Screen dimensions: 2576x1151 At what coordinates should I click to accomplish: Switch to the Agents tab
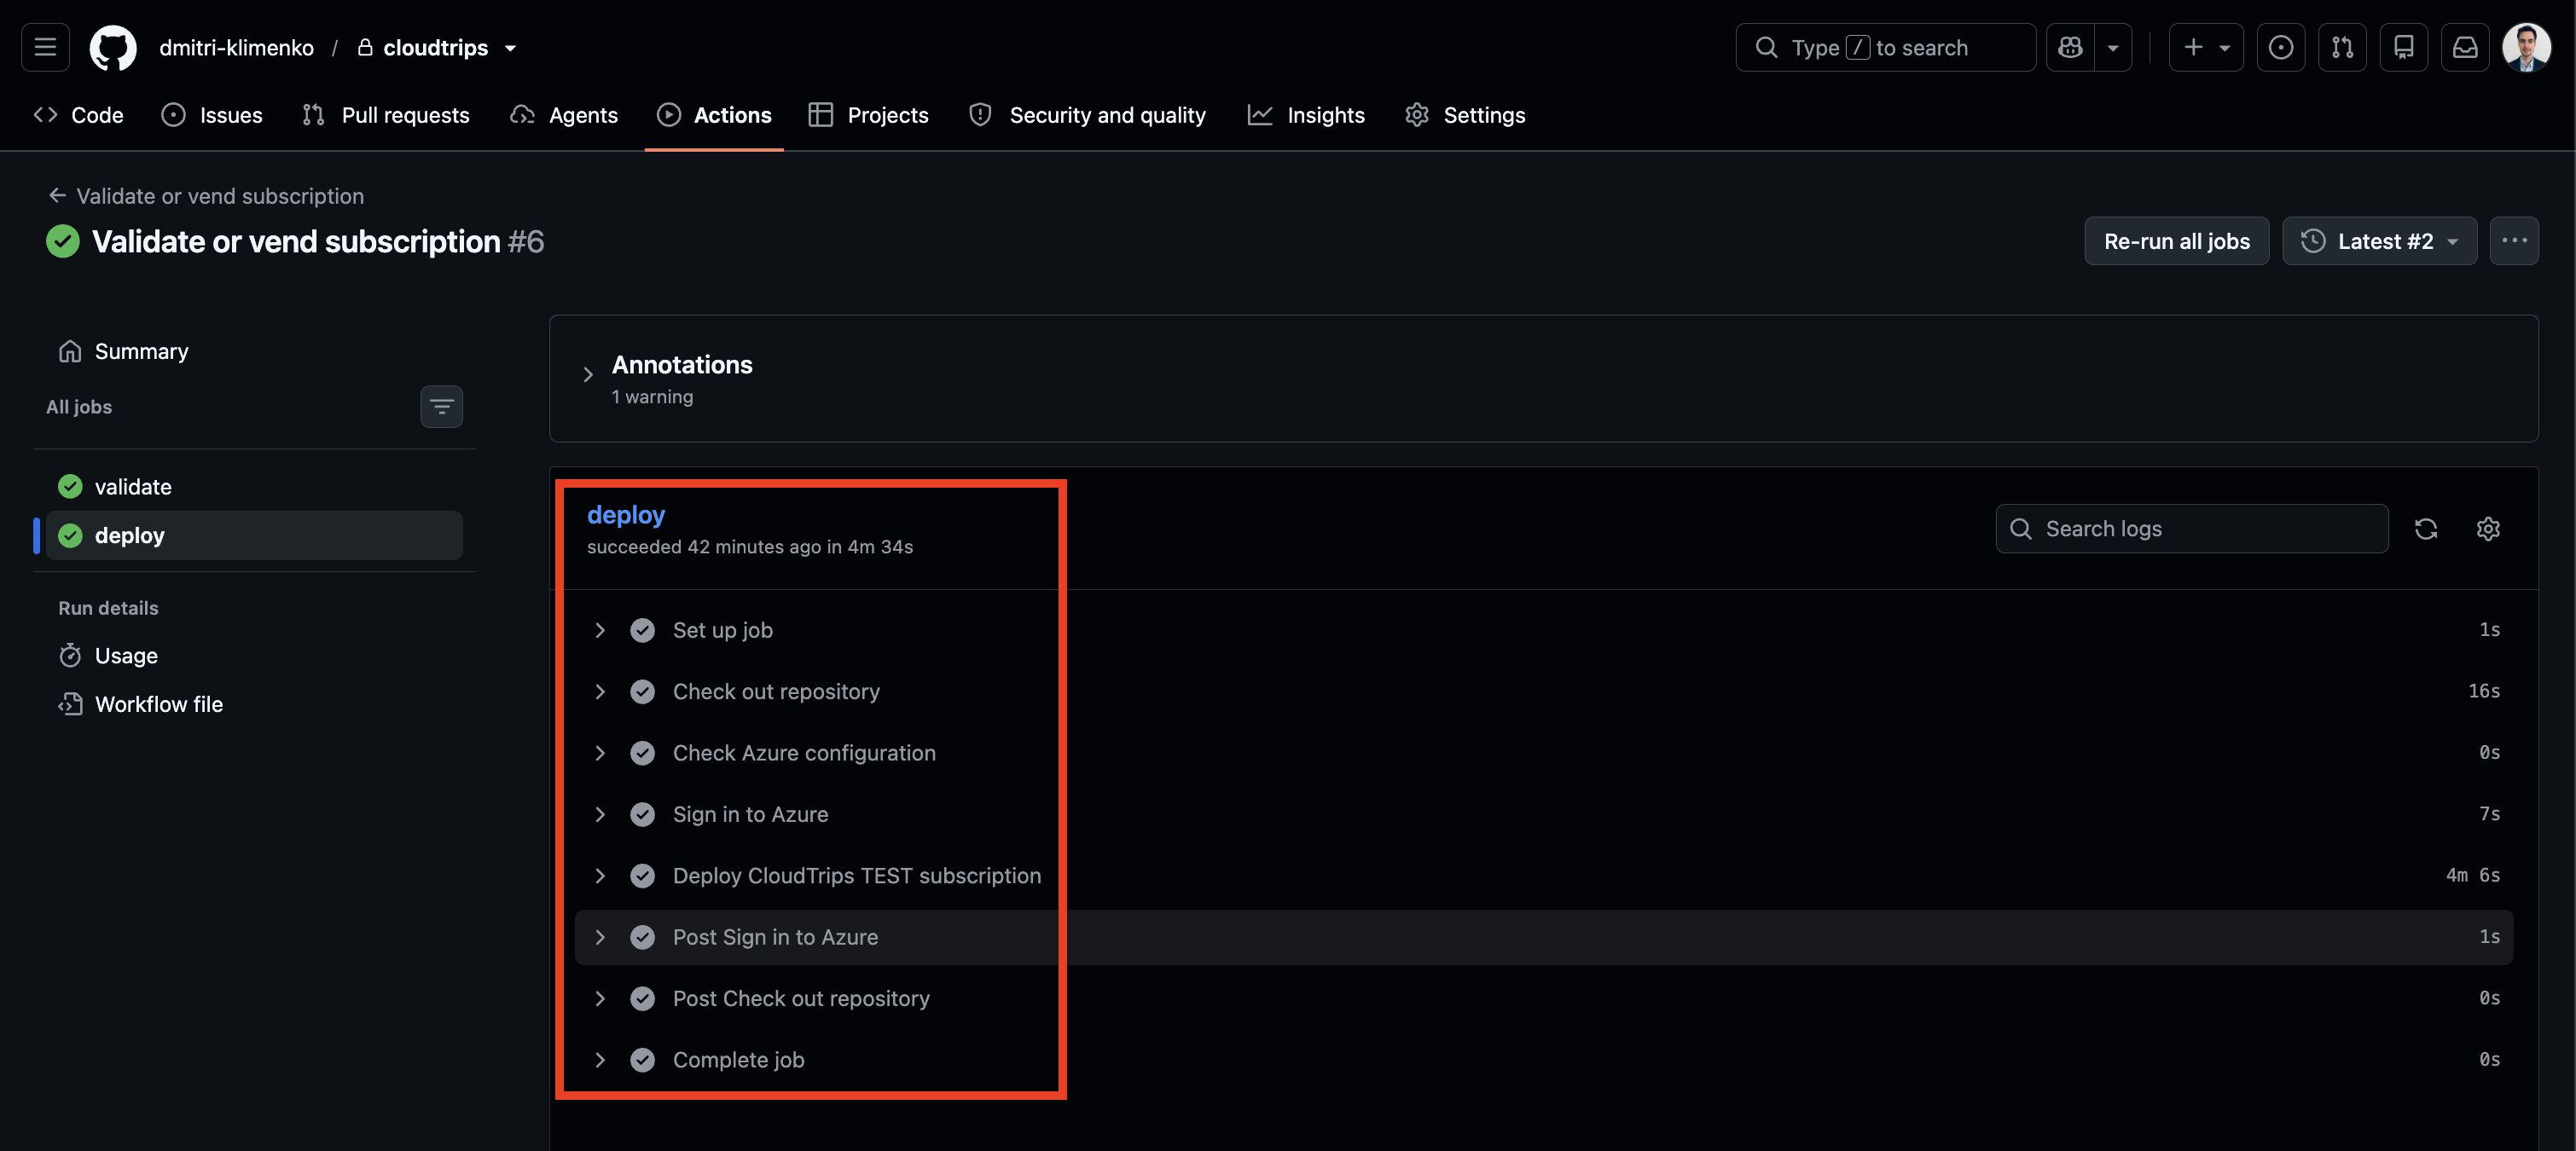pos(564,115)
